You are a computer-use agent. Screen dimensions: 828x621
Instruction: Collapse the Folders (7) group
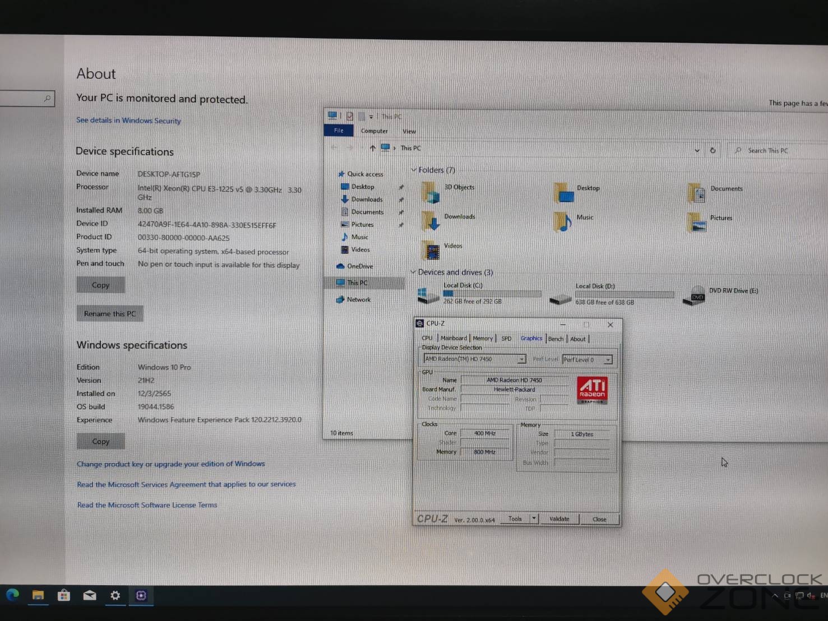(414, 169)
